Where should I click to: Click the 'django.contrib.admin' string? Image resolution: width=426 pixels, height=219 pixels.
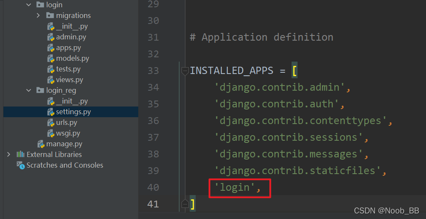point(280,87)
